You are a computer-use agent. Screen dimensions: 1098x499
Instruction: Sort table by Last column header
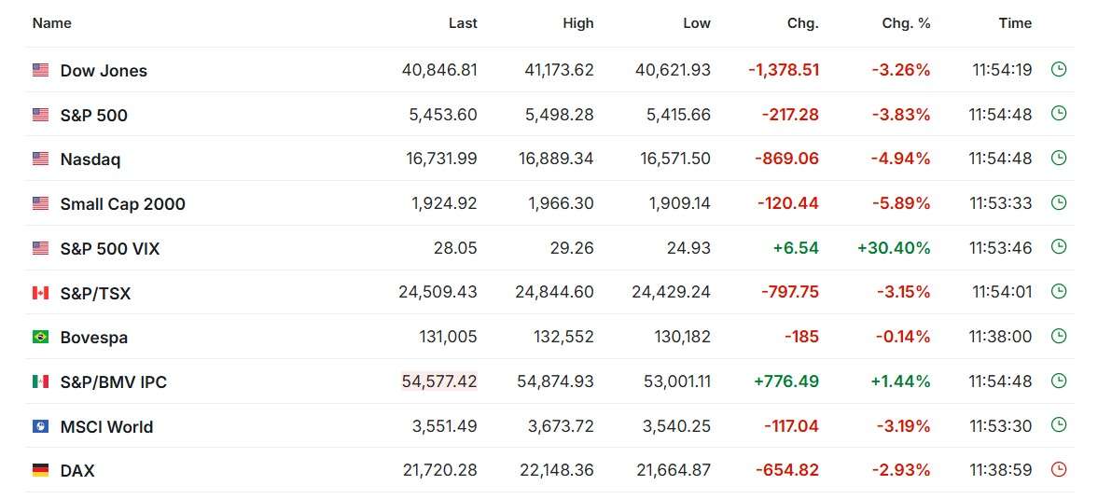pyautogui.click(x=463, y=23)
